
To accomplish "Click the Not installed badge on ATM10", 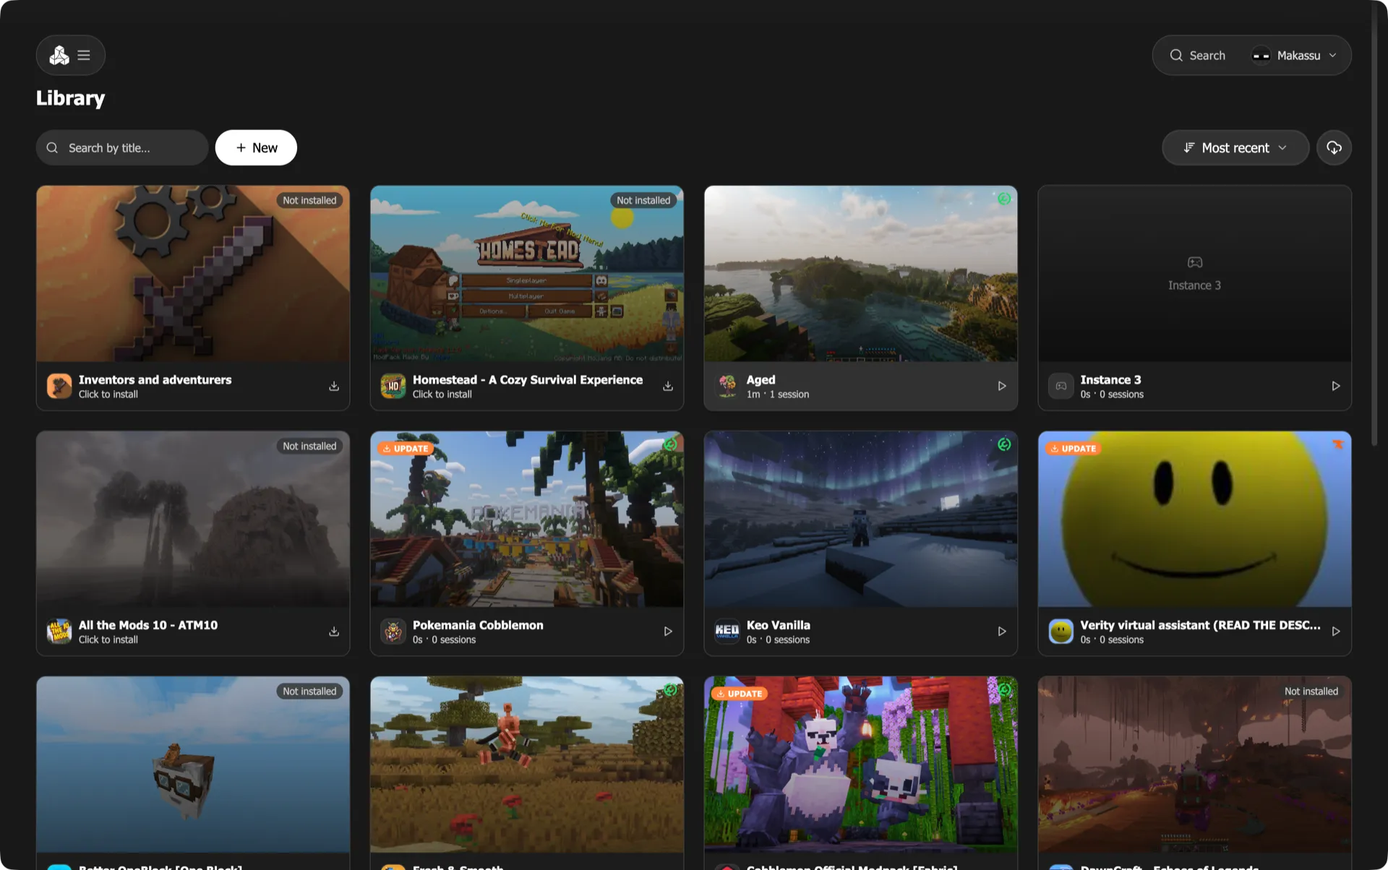I will point(309,446).
